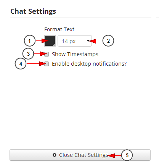
Task: Click the numbered callout circle 4
Action: coord(21,64)
